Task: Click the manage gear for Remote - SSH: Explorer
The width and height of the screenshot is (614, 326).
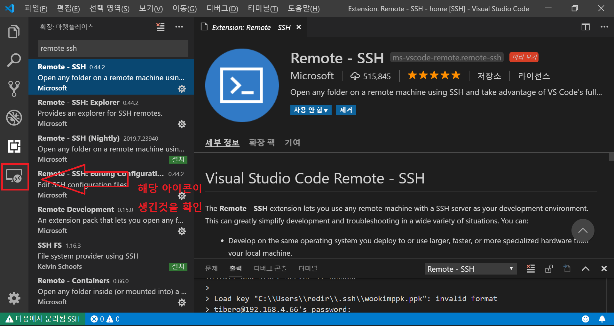Action: click(182, 124)
